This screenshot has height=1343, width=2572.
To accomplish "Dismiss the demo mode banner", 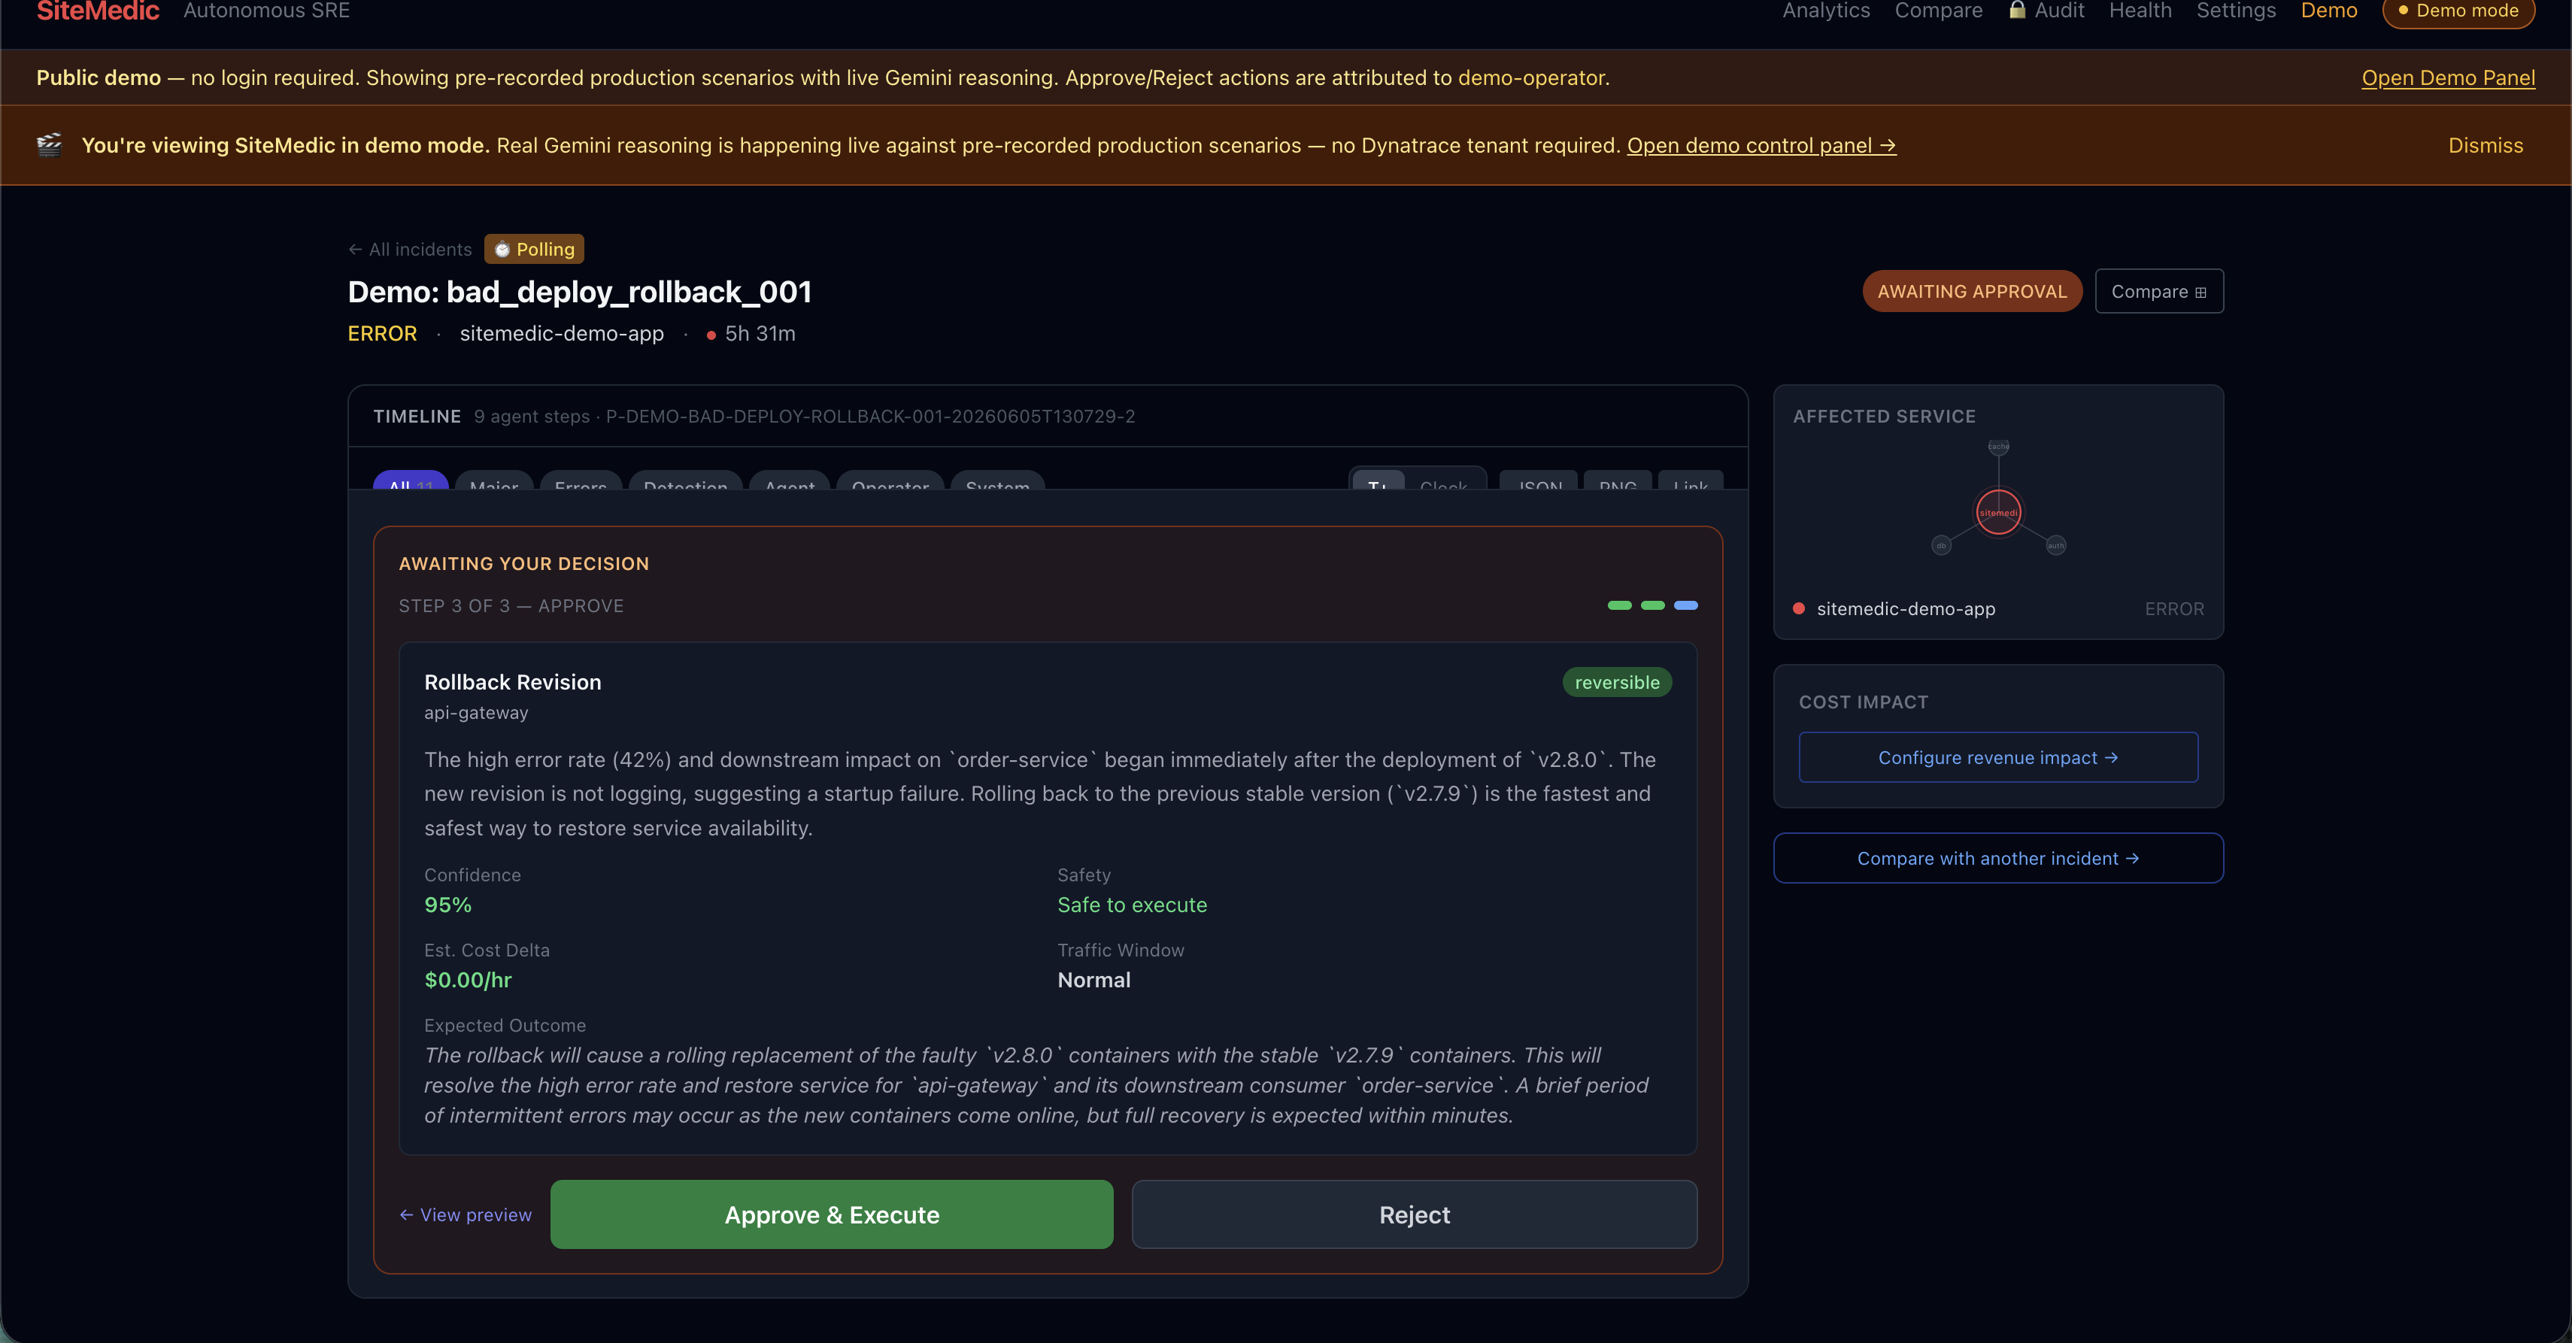I will (2485, 146).
